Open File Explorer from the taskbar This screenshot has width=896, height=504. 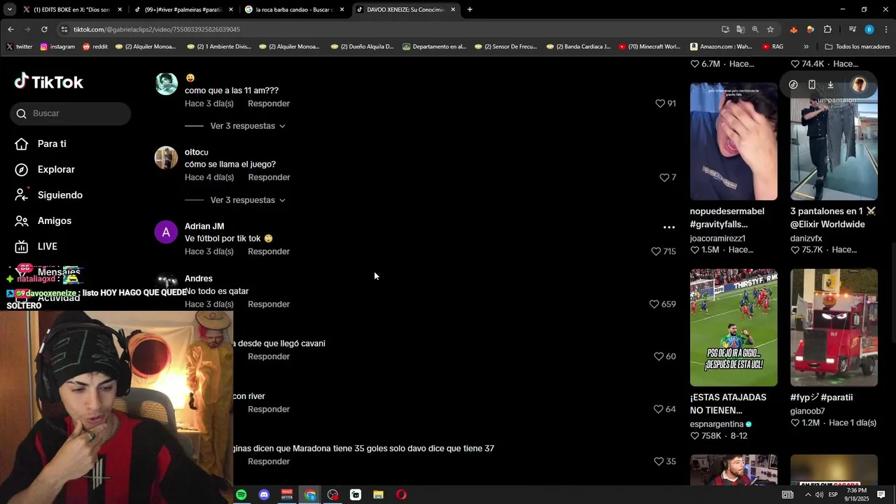378,495
